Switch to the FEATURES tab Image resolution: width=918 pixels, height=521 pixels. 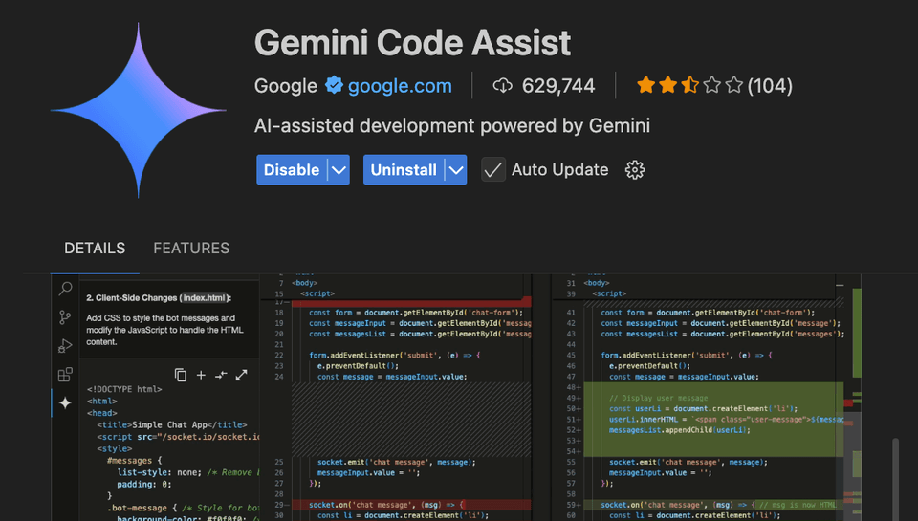coord(191,249)
